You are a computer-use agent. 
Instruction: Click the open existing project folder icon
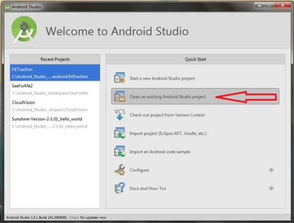coord(119,96)
